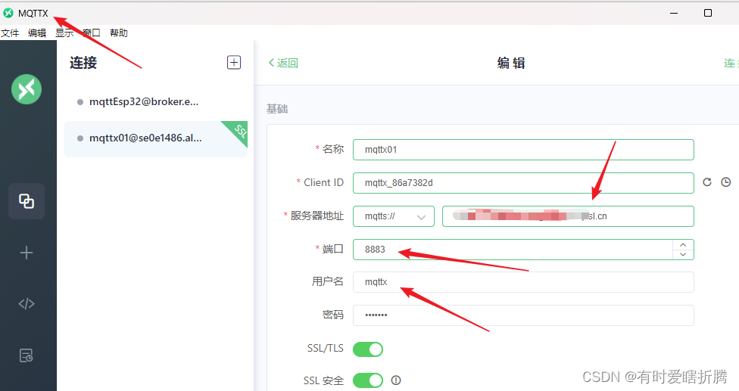This screenshot has width=739, height=391.
Task: Open the 显示 menu
Action: (64, 33)
